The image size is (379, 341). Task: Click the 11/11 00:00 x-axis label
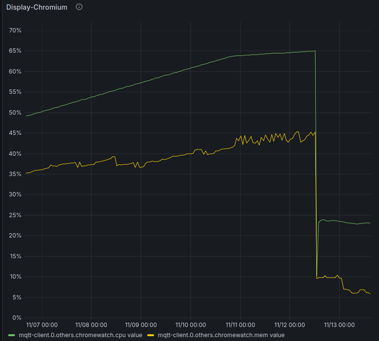click(239, 326)
